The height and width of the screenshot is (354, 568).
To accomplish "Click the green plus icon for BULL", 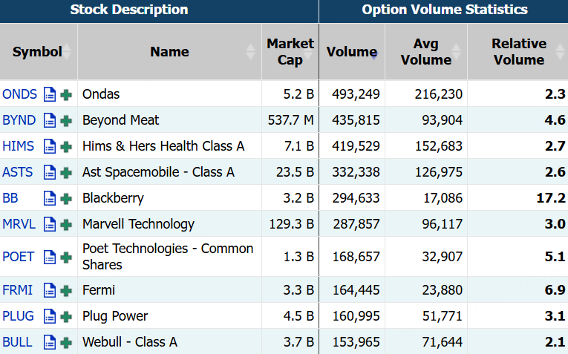I will (66, 342).
